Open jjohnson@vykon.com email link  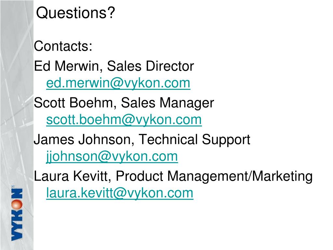112,157
